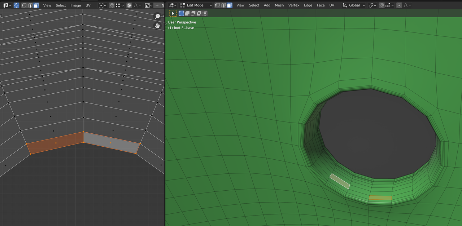Select the orange-highlighted left UV face
Image resolution: width=462 pixels, height=226 pixels.
(x=55, y=143)
